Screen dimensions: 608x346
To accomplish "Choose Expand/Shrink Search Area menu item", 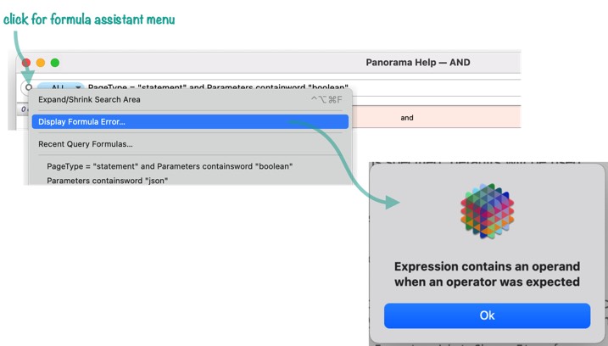I will 190,100.
